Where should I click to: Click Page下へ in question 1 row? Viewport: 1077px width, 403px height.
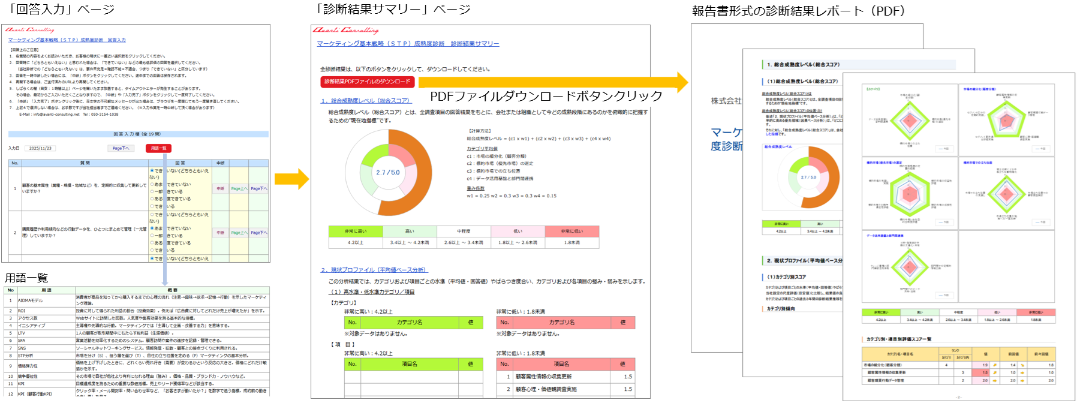point(259,188)
